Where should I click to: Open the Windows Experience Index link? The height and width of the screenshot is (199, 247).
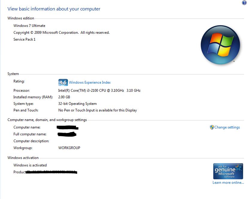(x=90, y=82)
